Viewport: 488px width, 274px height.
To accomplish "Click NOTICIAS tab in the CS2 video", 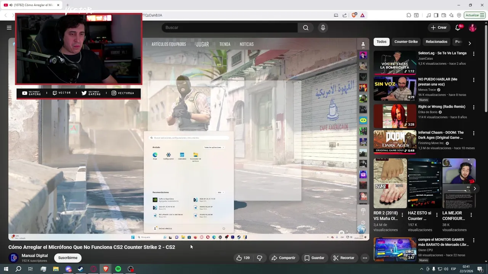I will (247, 44).
